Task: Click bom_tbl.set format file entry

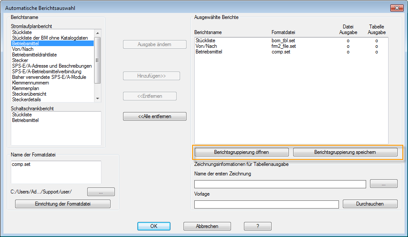Action: (283, 41)
